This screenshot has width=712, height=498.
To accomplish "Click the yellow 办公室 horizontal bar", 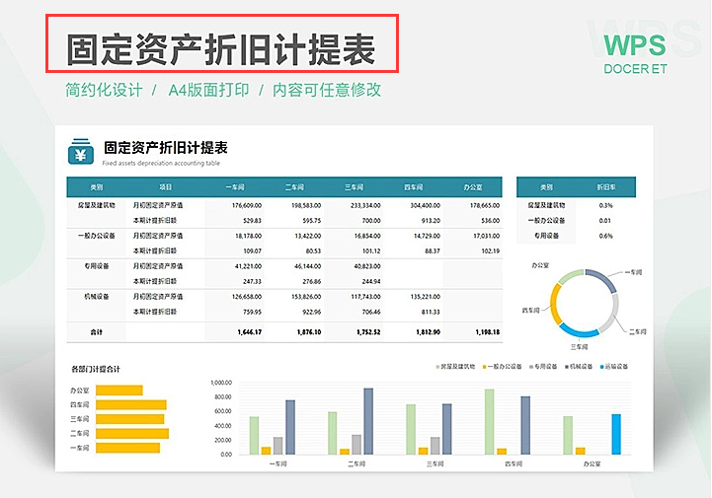I will [119, 391].
